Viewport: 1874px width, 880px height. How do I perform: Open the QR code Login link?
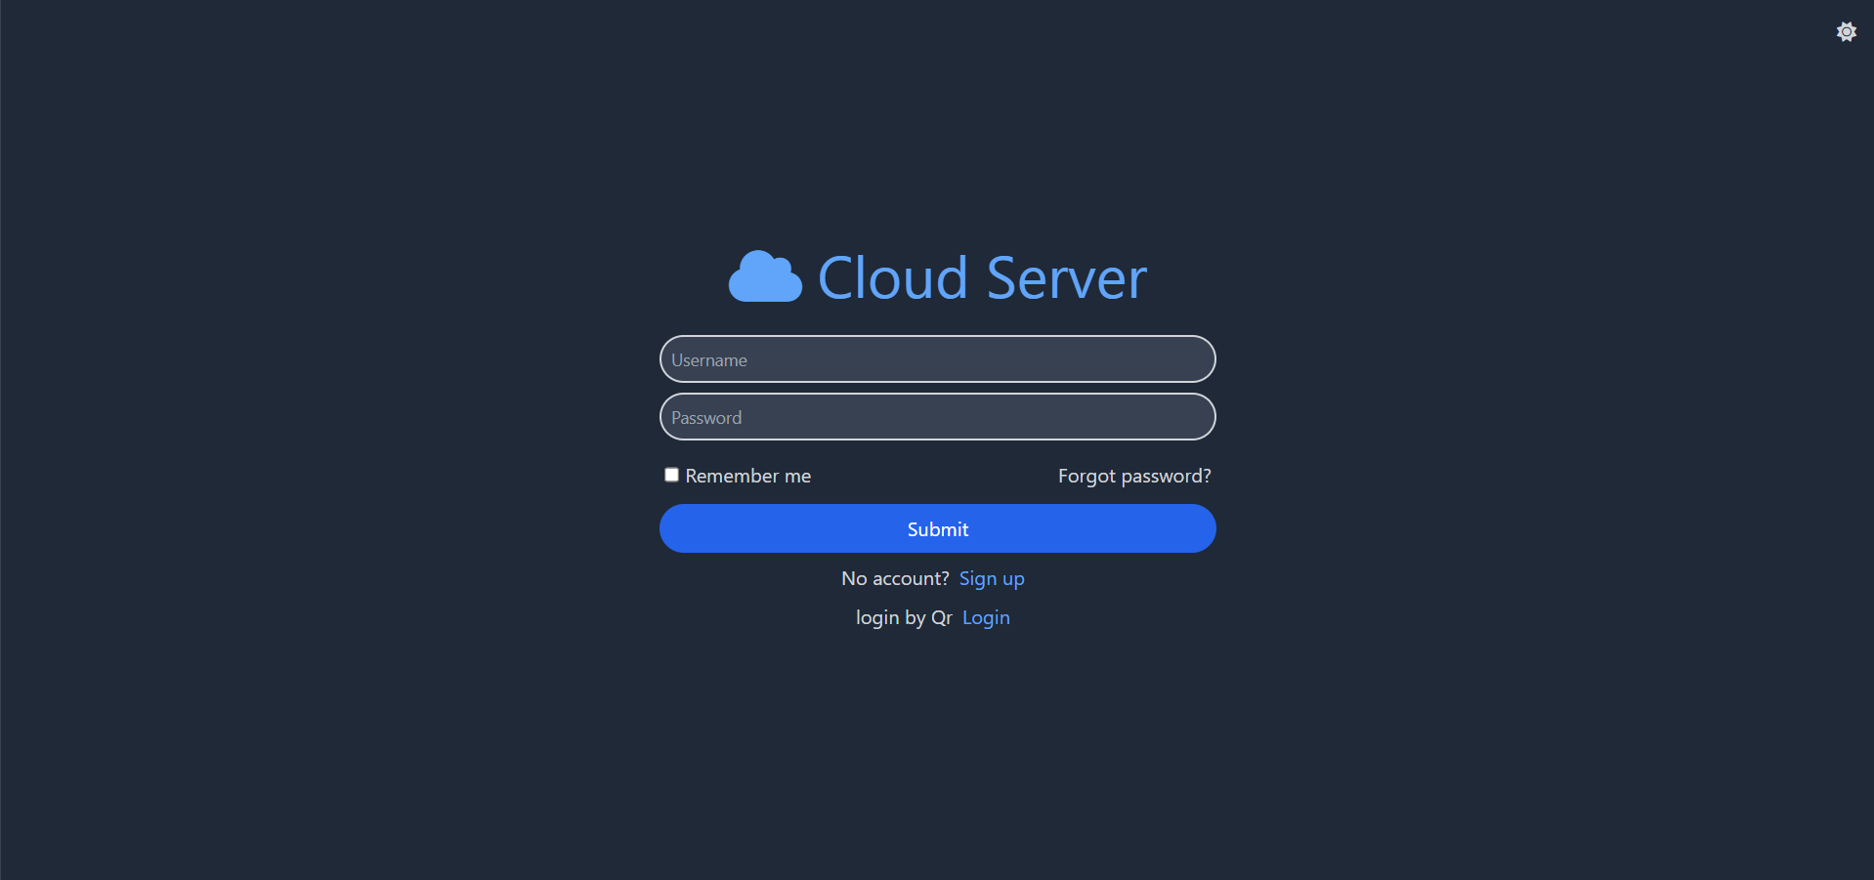point(985,617)
